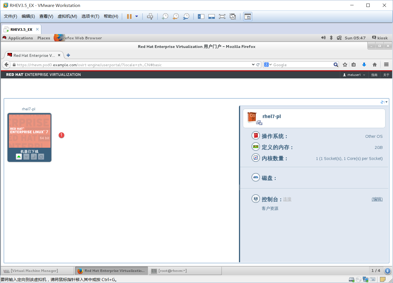
Task: Click the shutdown down-arrow button on rhel7-pl
Action: (x=26, y=157)
